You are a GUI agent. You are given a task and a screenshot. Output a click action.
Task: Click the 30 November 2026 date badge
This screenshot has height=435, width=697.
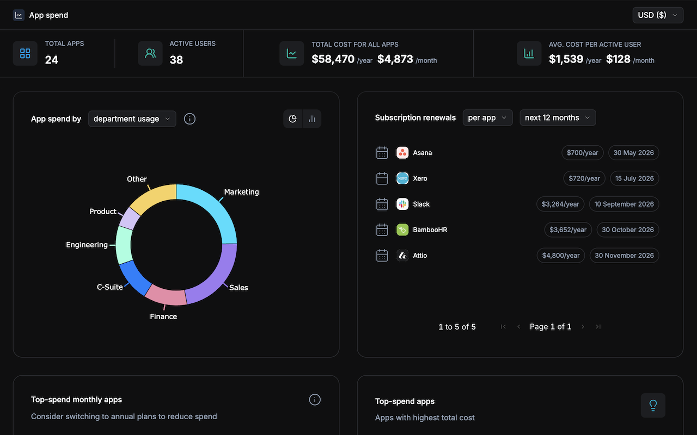(625, 255)
